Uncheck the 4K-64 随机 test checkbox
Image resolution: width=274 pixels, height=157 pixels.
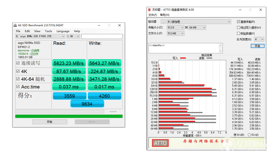coord(18,79)
